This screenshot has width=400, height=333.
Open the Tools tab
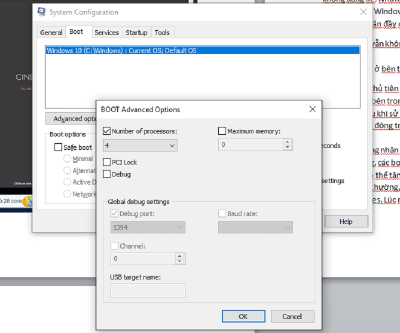(x=162, y=32)
